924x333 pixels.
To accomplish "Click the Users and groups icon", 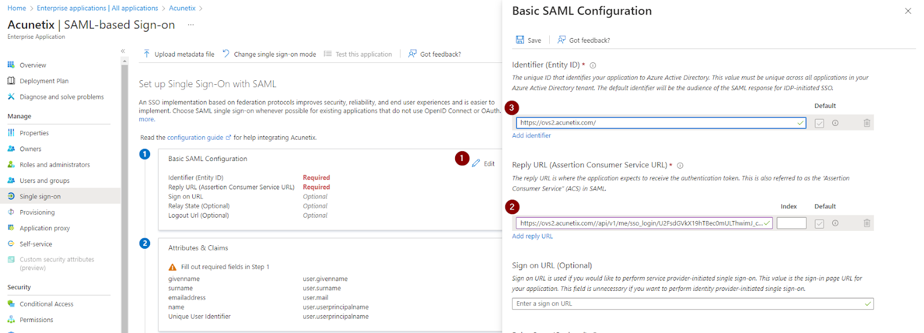I will click(11, 180).
